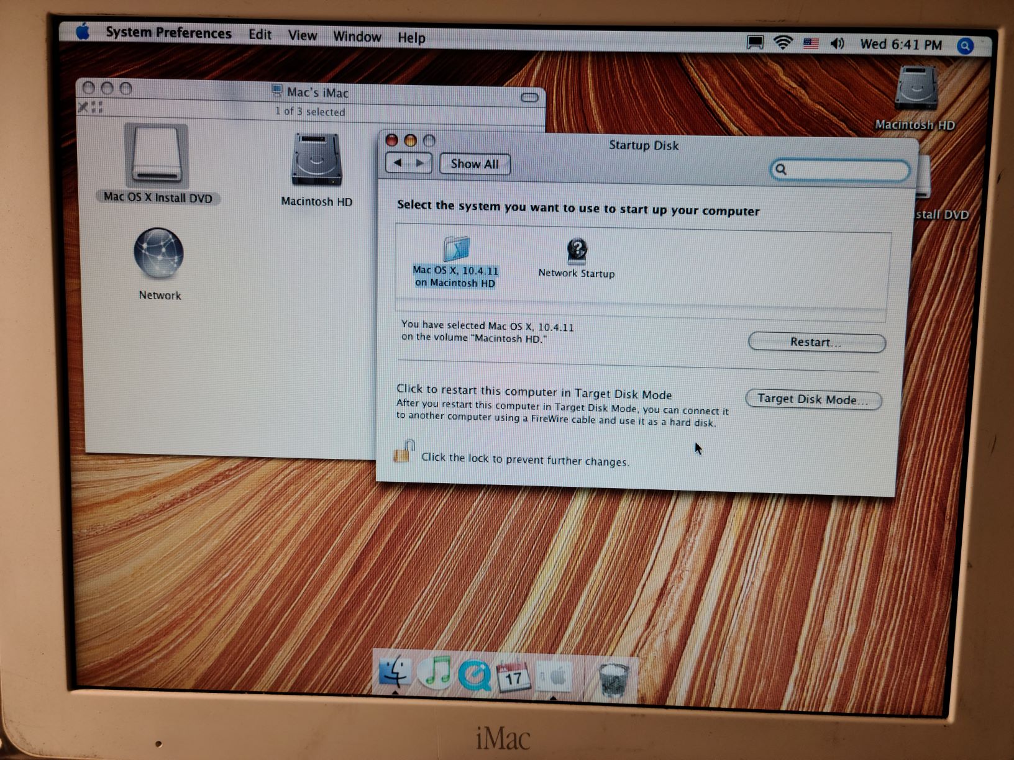Click the Startup Disk window title

tap(644, 145)
